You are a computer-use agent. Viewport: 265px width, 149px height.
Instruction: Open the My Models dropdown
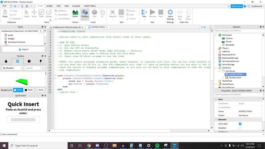(12, 68)
